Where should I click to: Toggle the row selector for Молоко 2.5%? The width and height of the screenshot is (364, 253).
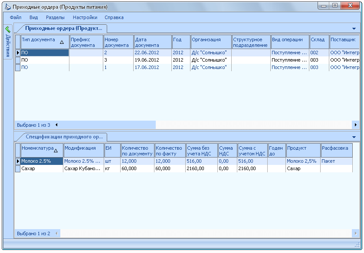(18, 161)
